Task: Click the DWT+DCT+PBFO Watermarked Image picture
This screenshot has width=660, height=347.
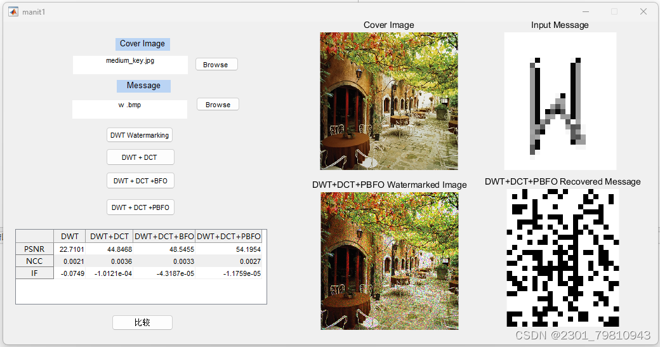Action: [x=390, y=261]
